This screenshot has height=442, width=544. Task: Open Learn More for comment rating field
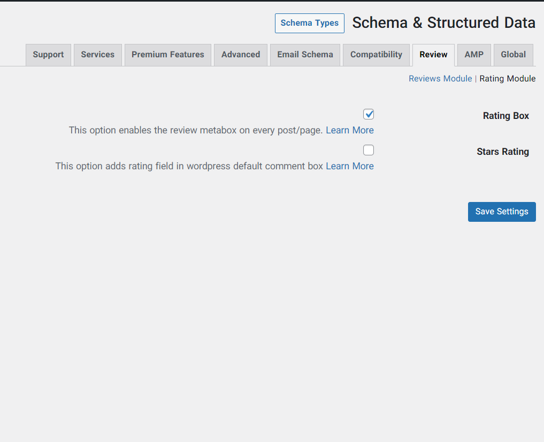click(x=350, y=166)
